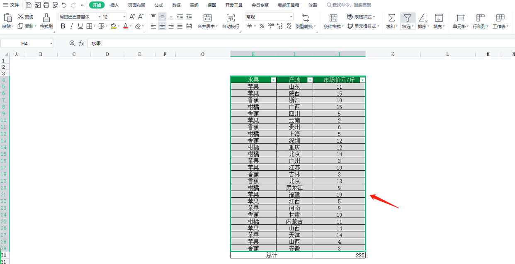Open the number format (常规) dropdown

point(291,17)
